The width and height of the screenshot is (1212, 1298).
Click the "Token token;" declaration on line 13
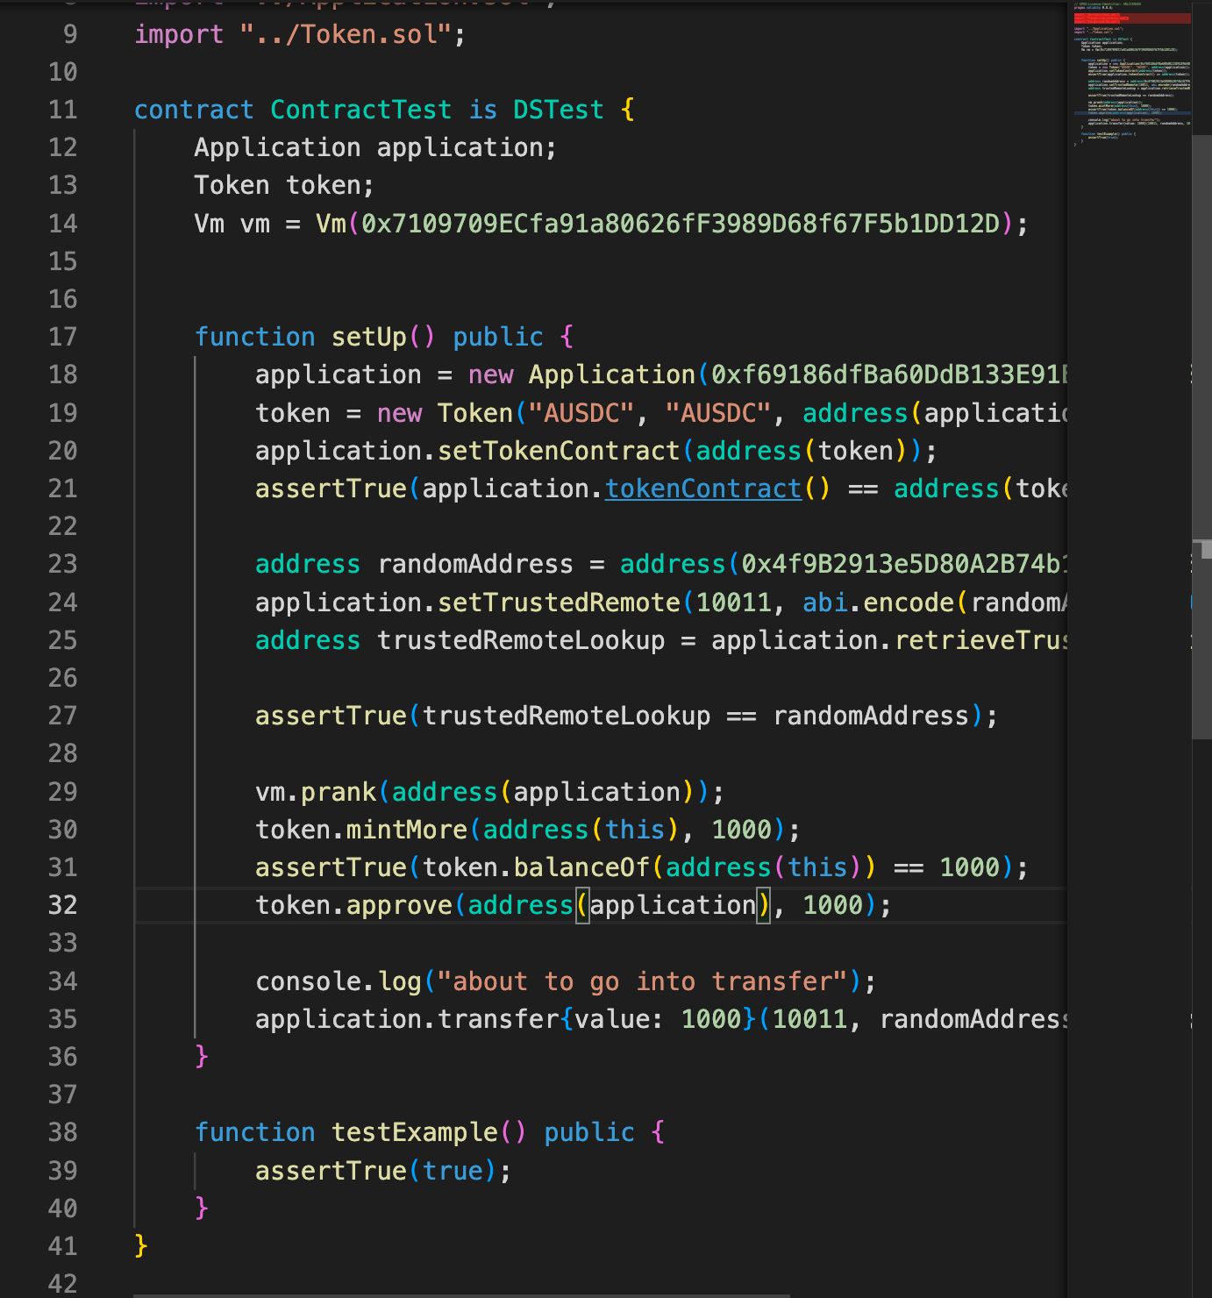point(284,185)
